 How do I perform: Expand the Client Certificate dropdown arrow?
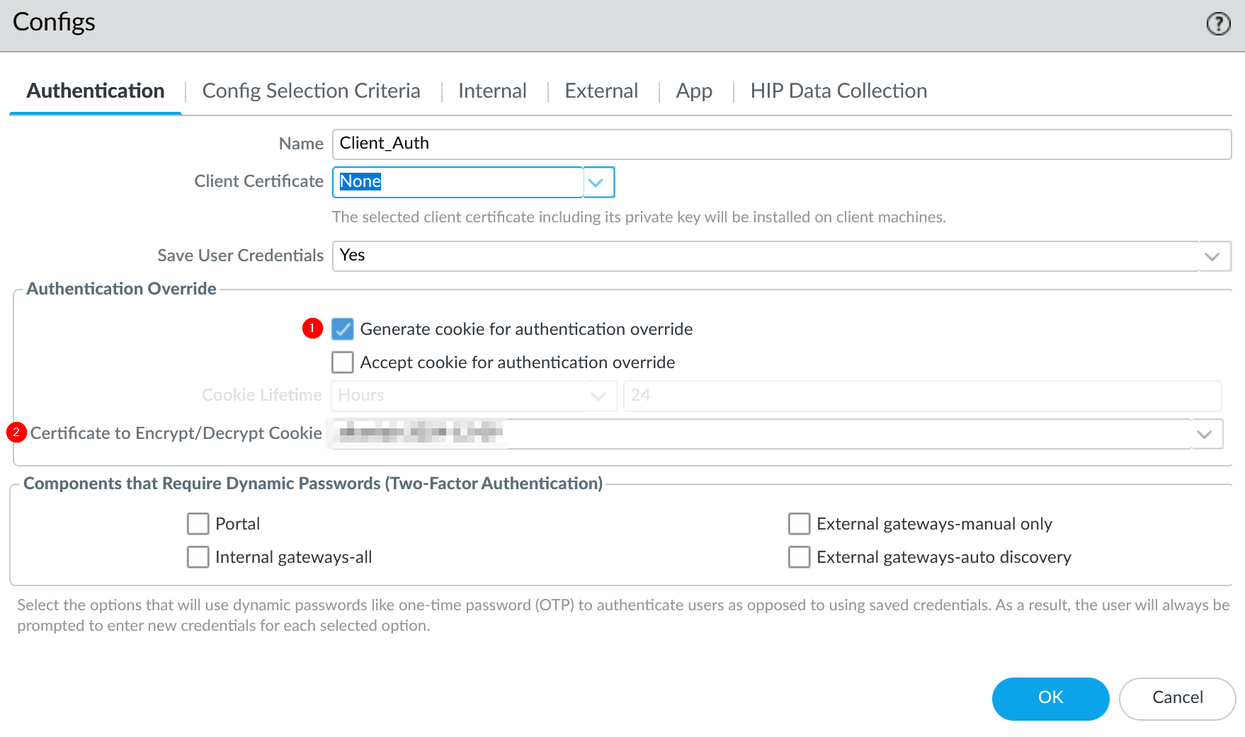coord(597,183)
